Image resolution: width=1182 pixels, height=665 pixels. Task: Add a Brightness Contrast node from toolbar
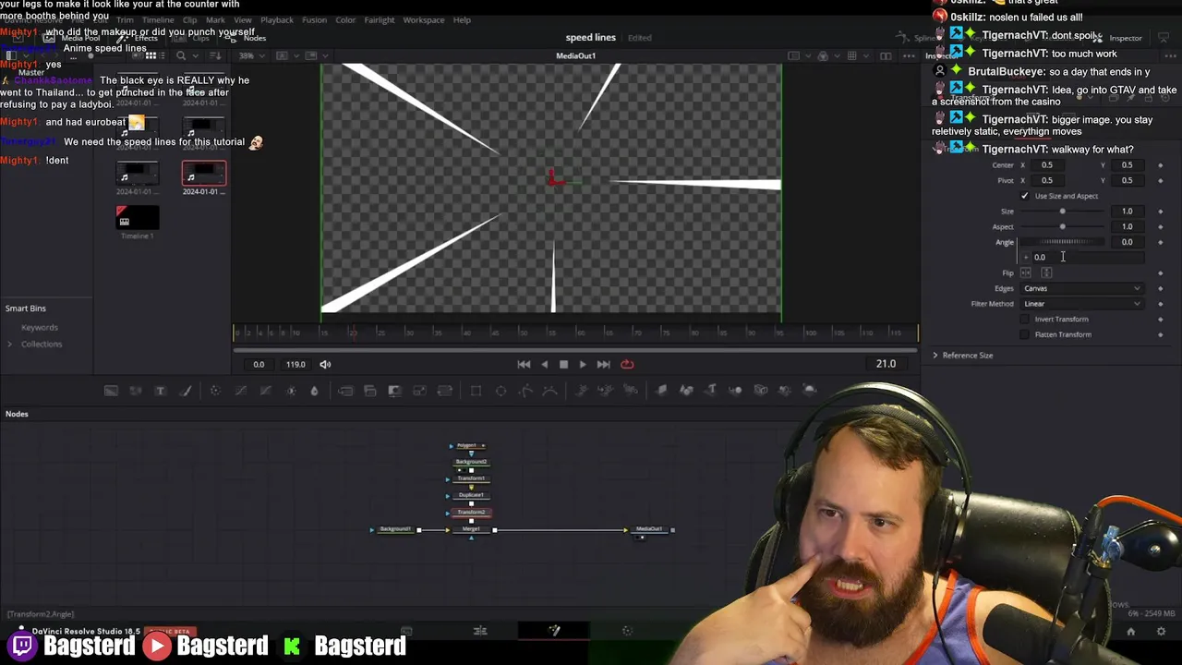pos(290,391)
